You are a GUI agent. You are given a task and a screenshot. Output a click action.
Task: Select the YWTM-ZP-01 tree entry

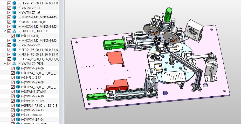coord(29,8)
